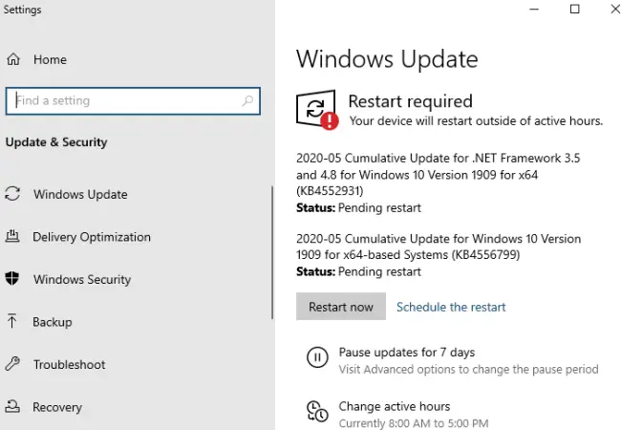Minimize the Settings window
The image size is (621, 430).
(x=534, y=10)
